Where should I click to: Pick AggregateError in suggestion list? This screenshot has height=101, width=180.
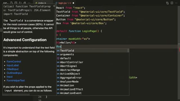click(93, 78)
